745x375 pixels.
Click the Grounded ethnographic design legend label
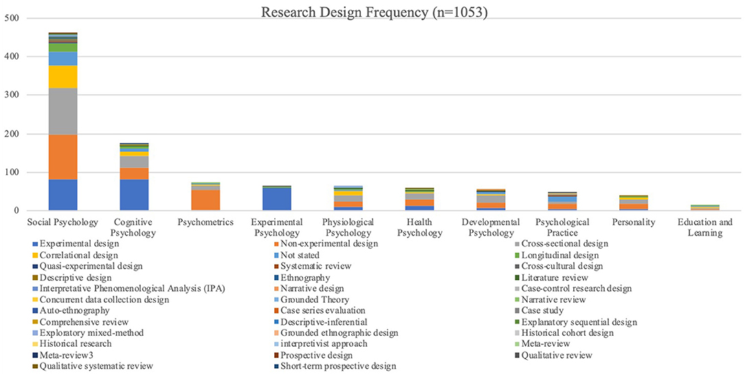point(340,333)
